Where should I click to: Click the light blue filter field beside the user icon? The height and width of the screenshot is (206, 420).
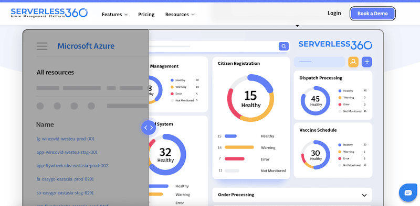pyautogui.click(x=319, y=62)
